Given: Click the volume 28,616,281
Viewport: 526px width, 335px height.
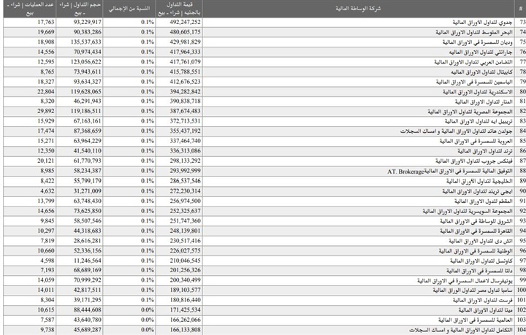Looking at the screenshot, I should click(87, 241).
